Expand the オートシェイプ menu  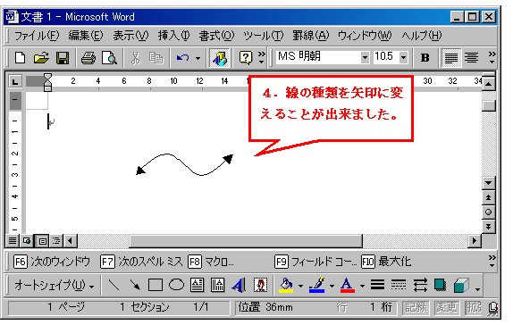coord(55,286)
